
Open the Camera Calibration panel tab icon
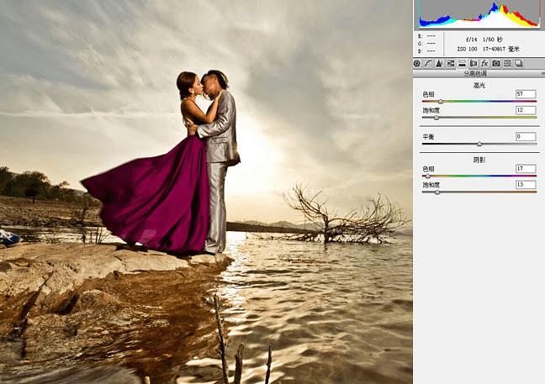tap(496, 63)
